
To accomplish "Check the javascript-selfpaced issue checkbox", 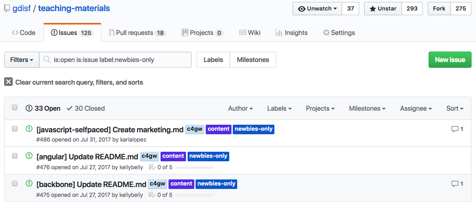I will 15,129.
